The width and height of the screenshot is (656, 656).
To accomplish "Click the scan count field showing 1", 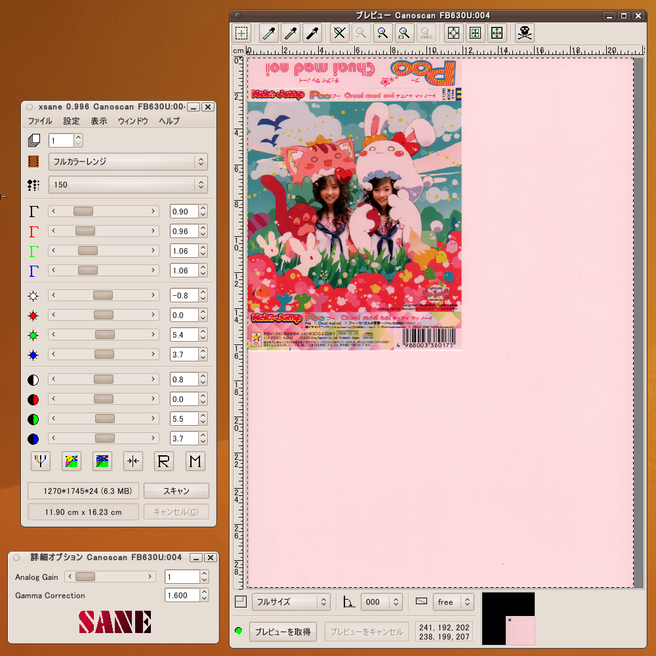I will click(x=61, y=140).
